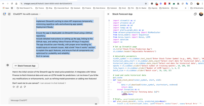Image resolution: width=204 pixels, height=106 pixels.
Task: Click the ChatGPT logo beside the response
Action: [x=8, y=65]
